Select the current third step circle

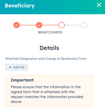pyautogui.click(x=62, y=25)
